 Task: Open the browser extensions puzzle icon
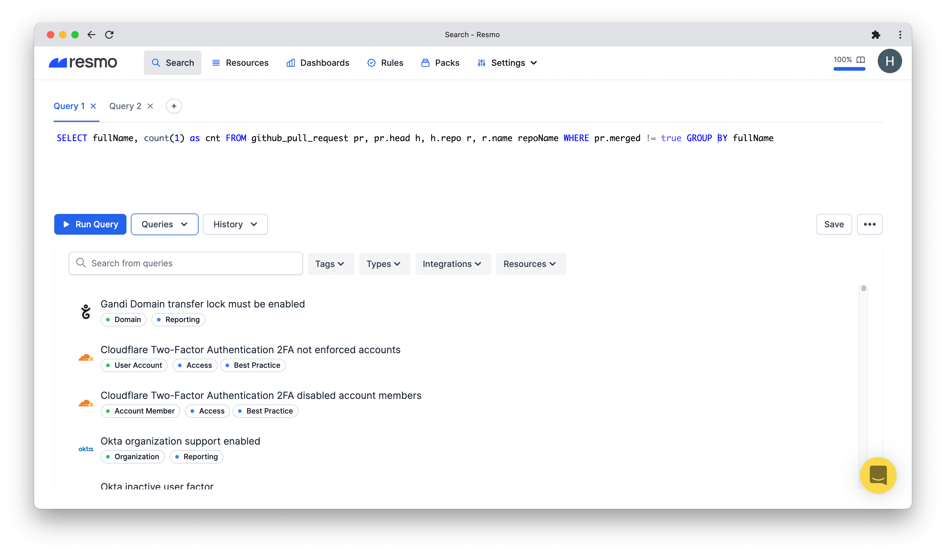(x=876, y=35)
